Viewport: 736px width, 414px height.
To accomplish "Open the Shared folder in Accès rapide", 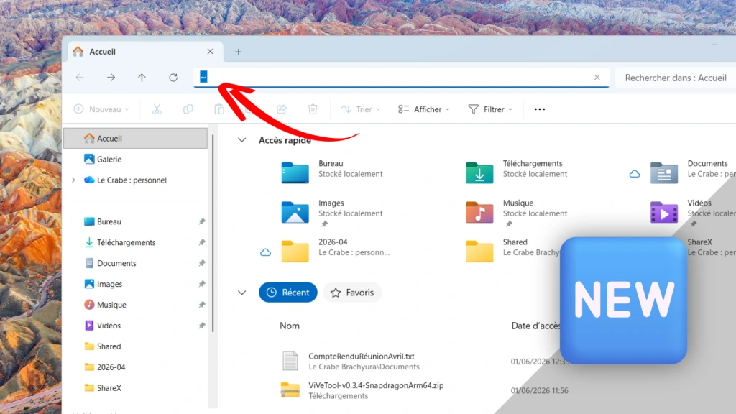I will point(512,249).
